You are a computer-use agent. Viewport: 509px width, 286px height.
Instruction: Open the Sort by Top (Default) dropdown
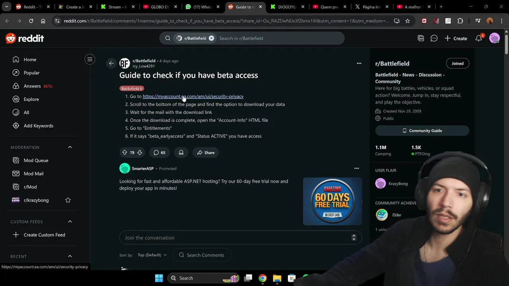click(x=152, y=255)
